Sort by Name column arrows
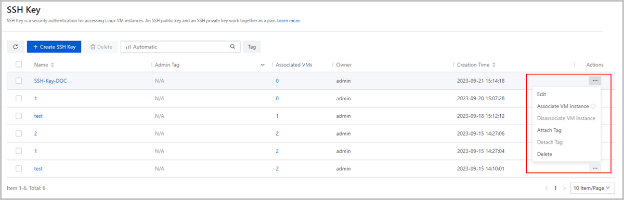 [x=52, y=65]
